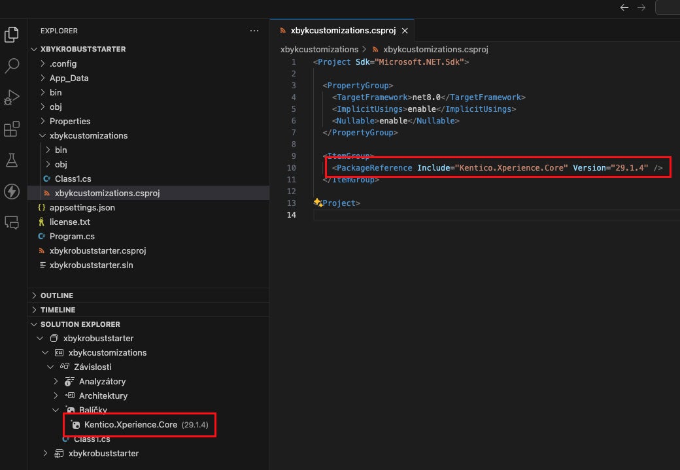Open the Extensions view
Screen dimensions: 680x470
pos(12,128)
